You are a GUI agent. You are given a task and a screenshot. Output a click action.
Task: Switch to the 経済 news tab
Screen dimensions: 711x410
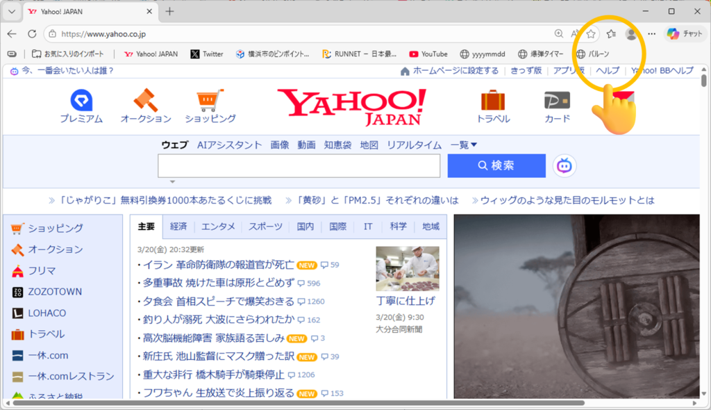coord(178,227)
